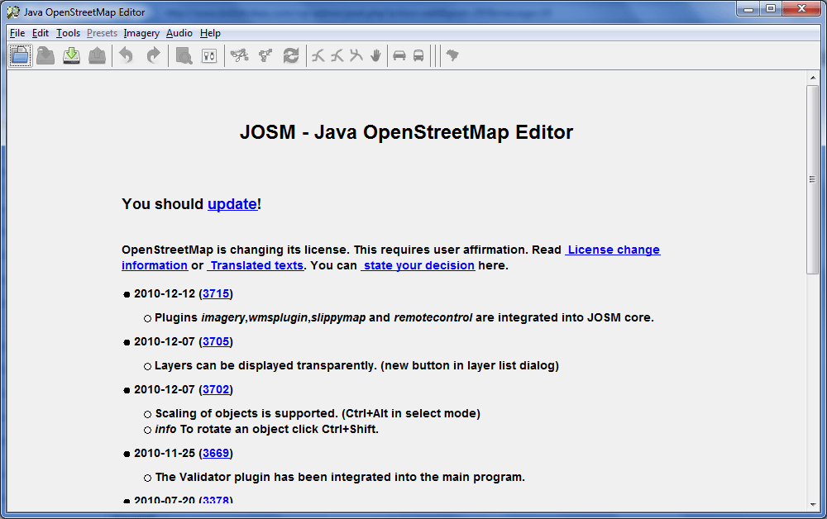Click the 'state your decision' link
The image size is (827, 519).
(x=418, y=265)
